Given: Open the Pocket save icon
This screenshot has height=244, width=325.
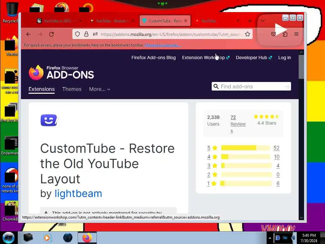Looking at the screenshot, I should (274, 34).
